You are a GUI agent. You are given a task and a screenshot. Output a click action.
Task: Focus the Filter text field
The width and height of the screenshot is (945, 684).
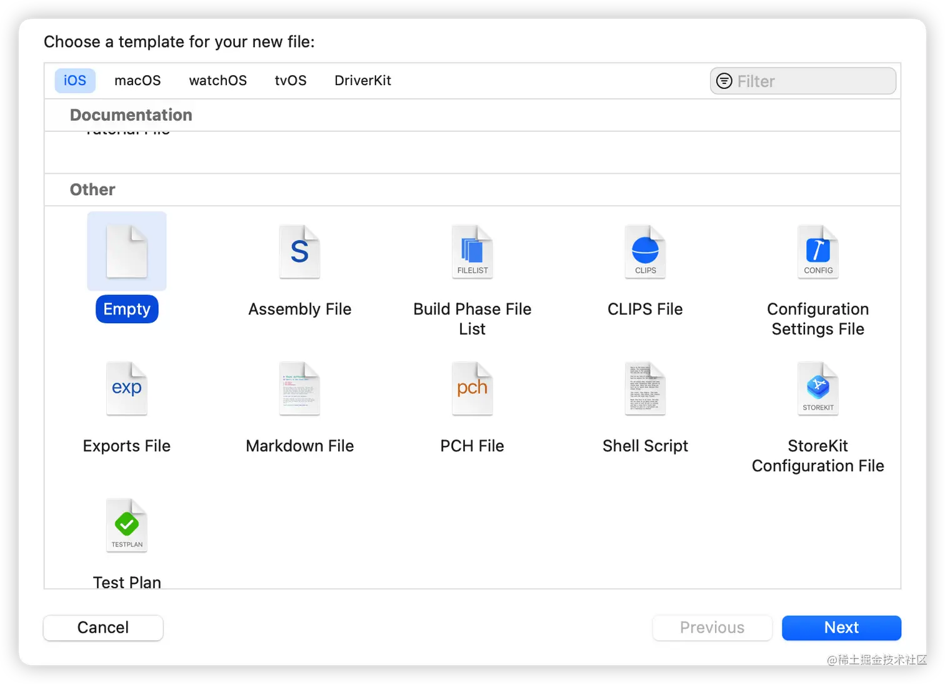[x=803, y=81]
